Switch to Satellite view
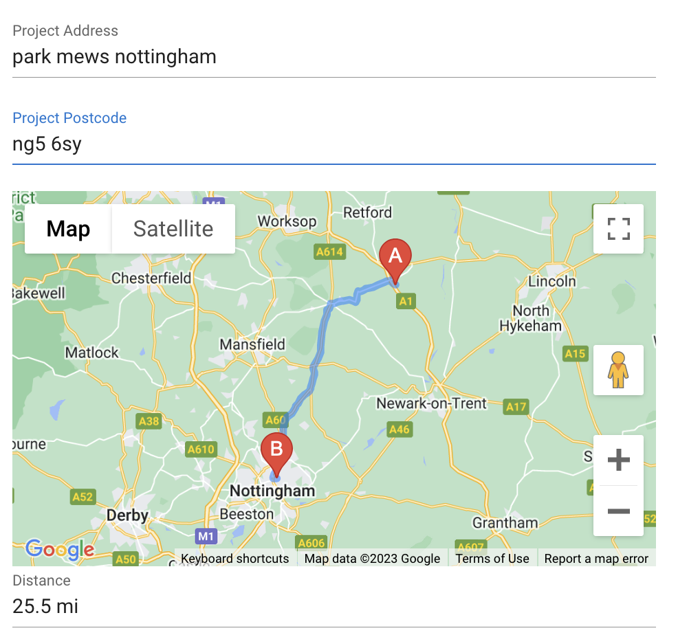The height and width of the screenshot is (635, 678). [x=173, y=229]
